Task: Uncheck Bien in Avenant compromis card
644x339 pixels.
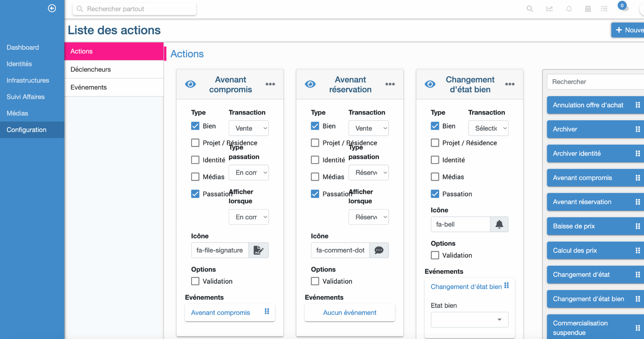Action: coord(195,126)
